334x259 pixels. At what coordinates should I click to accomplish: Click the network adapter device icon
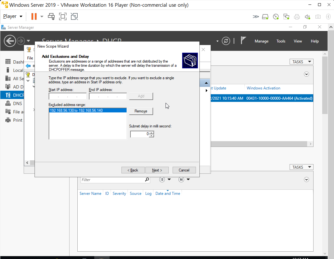pyautogui.click(x=286, y=17)
